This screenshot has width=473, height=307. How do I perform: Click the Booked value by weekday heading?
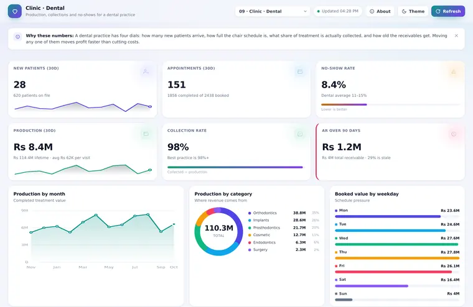pyautogui.click(x=367, y=194)
